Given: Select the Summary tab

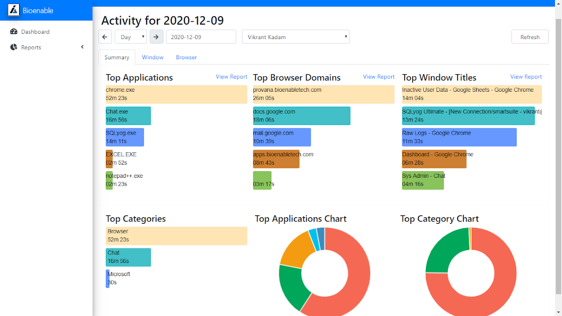Looking at the screenshot, I should 117,57.
